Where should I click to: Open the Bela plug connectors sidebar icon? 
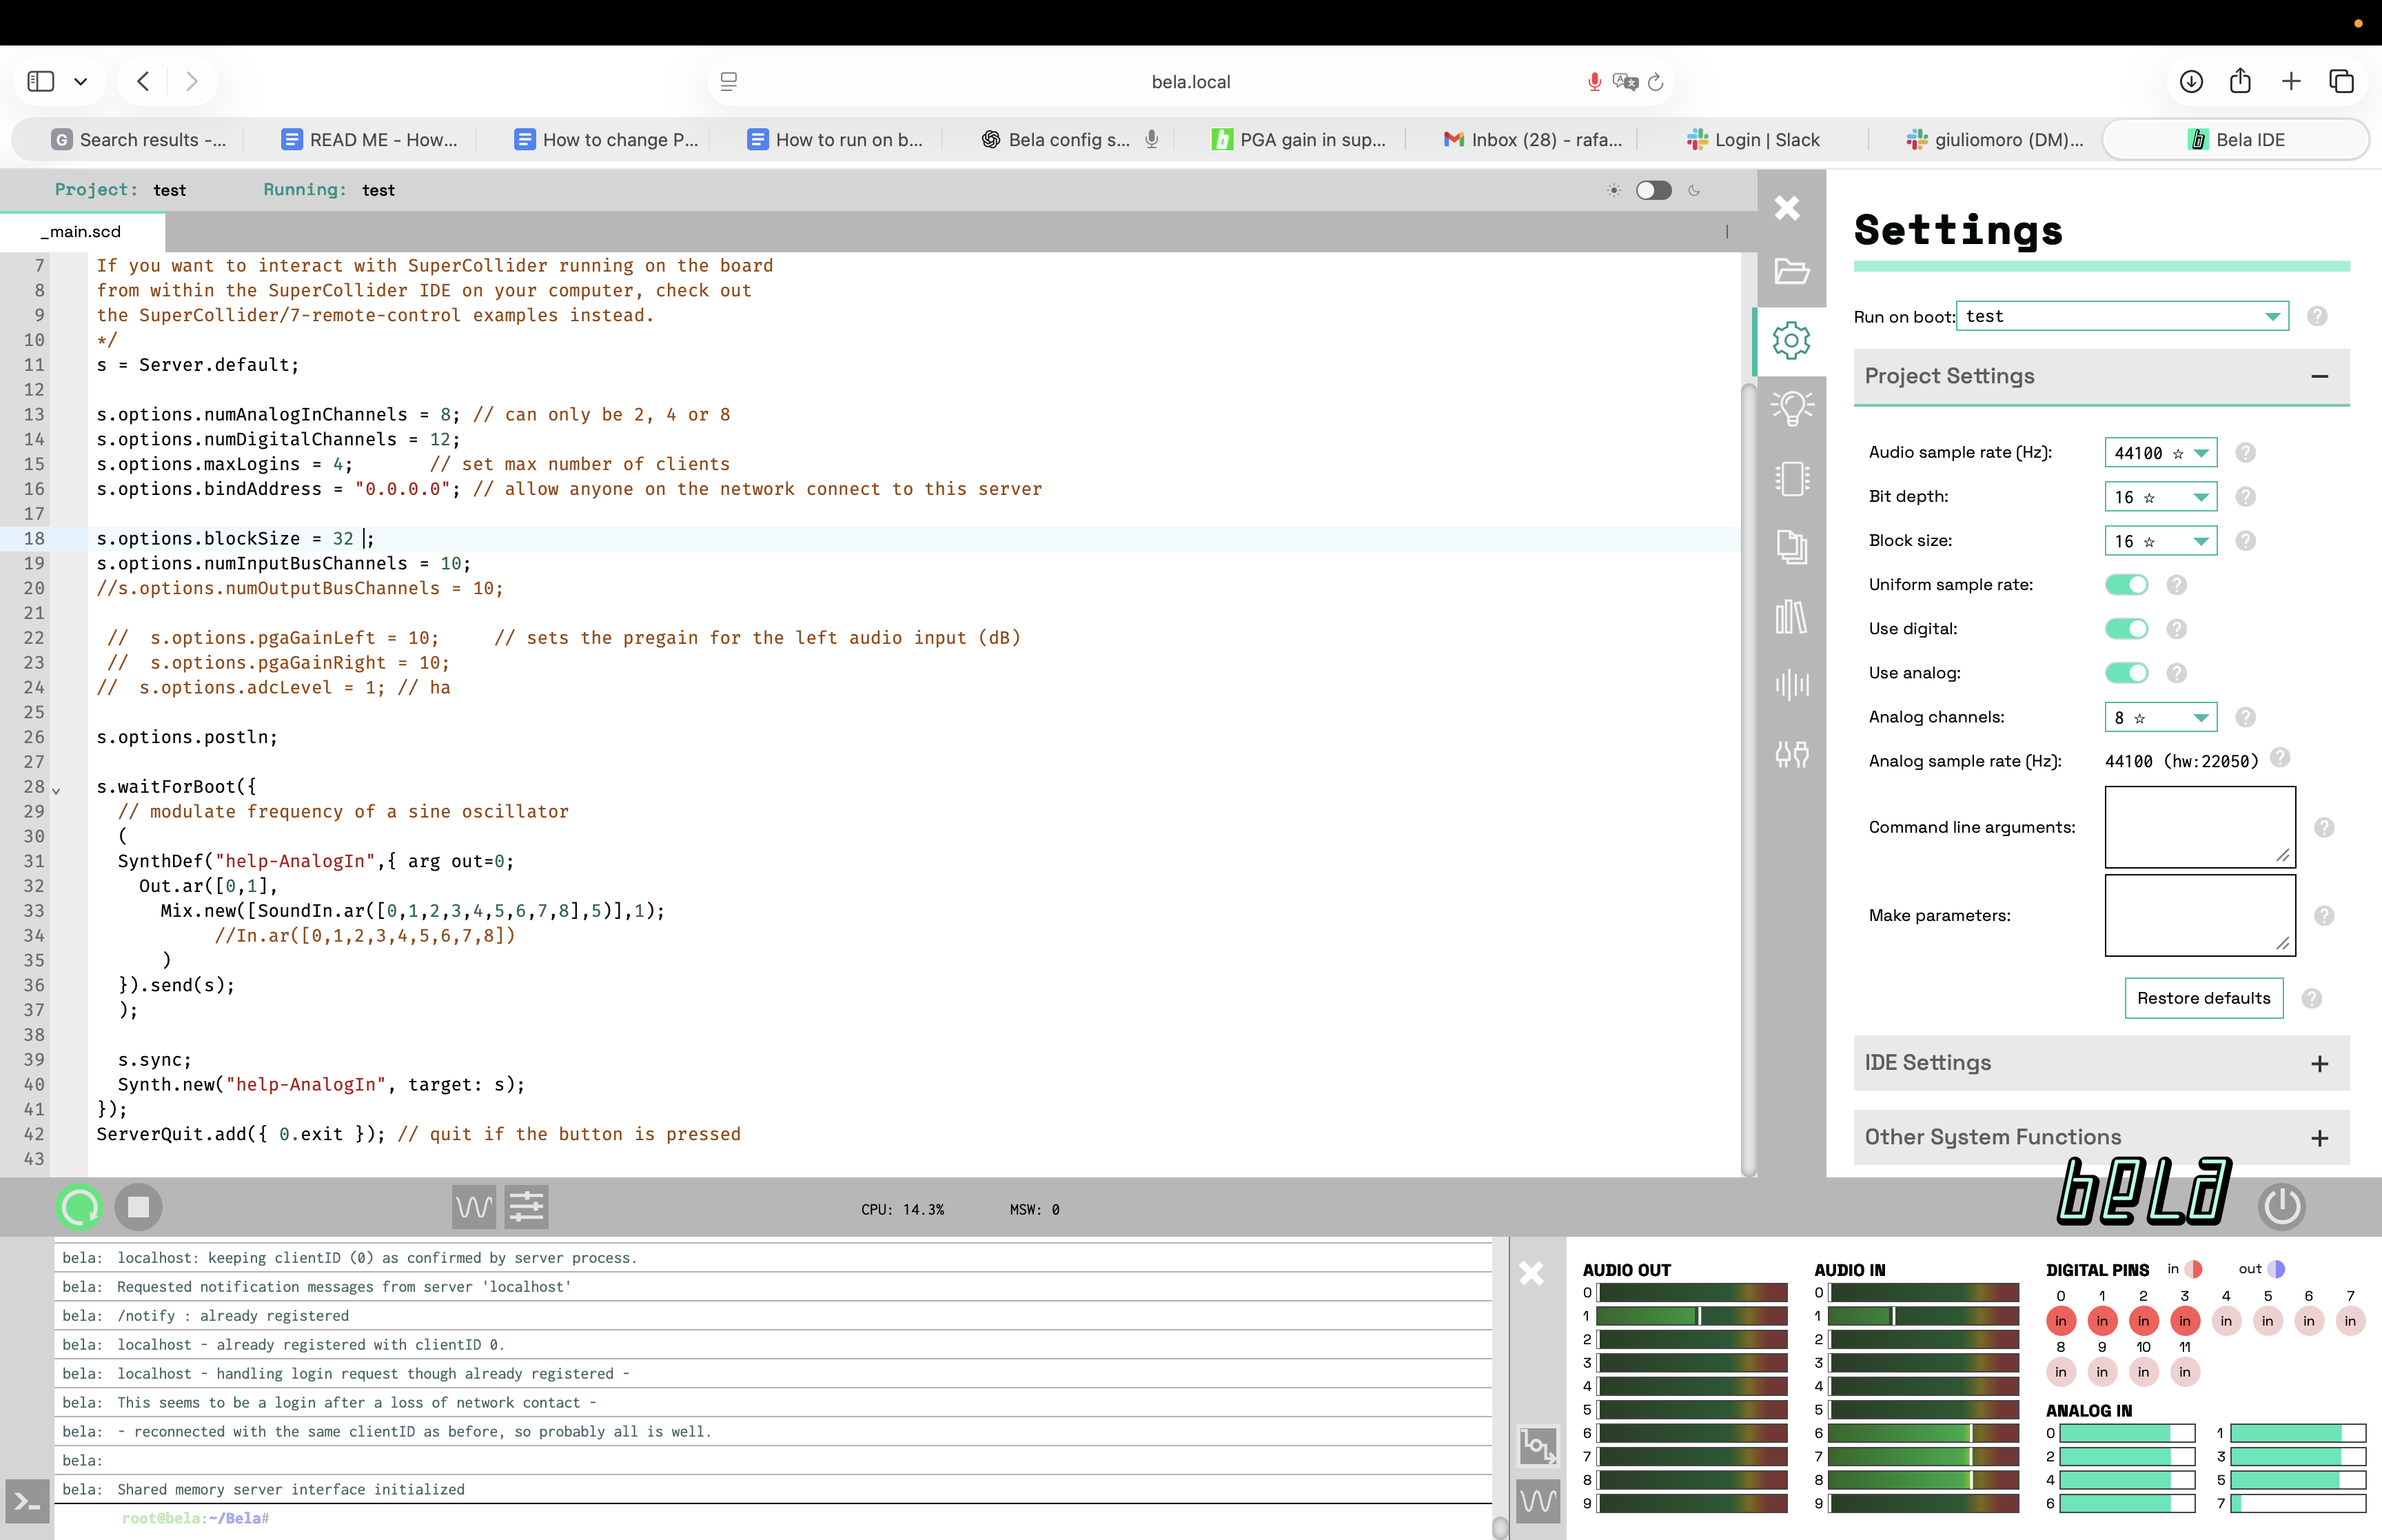(1791, 754)
